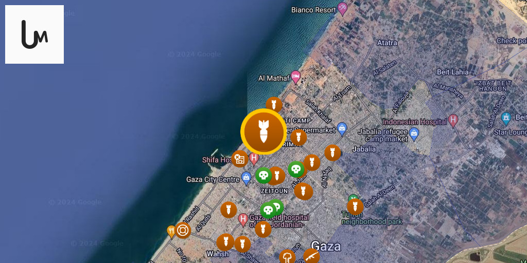Open the large yellow-ringed bomb marker
Screen dimensions: 527x263
(x=263, y=131)
